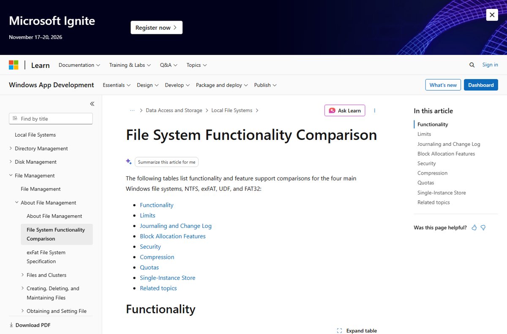This screenshot has width=507, height=334.
Task: Expand Directory Management tree node
Action: click(x=11, y=148)
